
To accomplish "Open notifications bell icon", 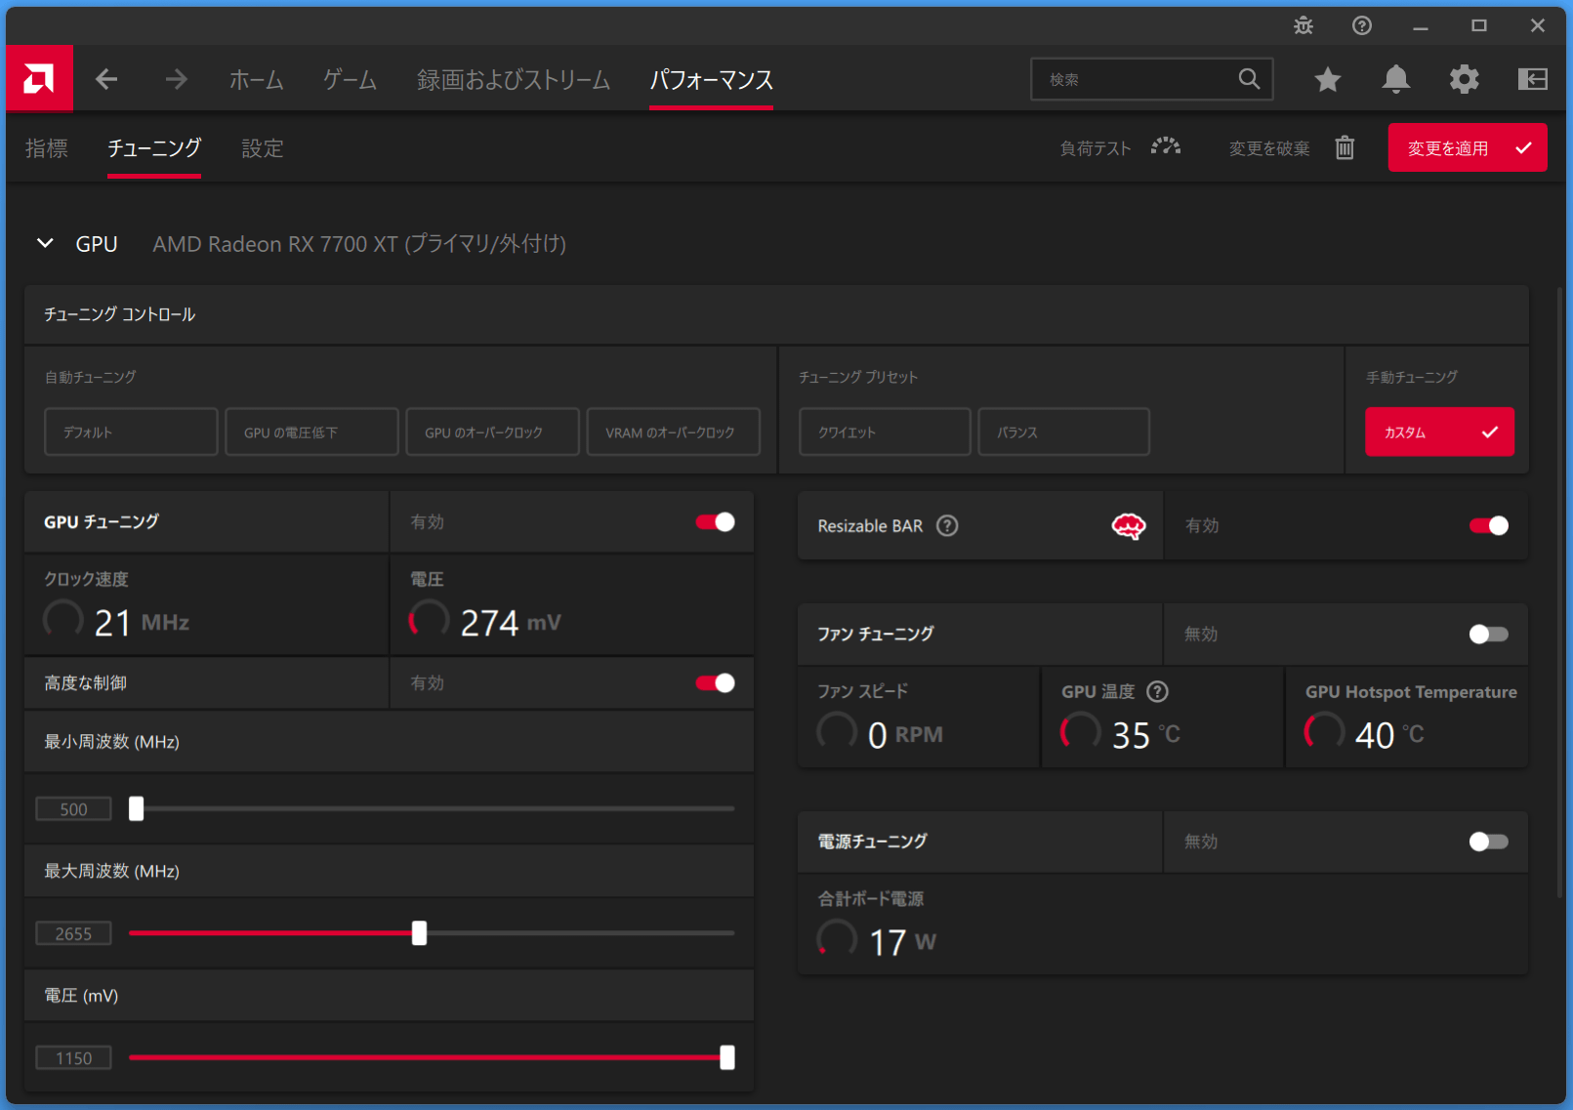I will tap(1395, 79).
